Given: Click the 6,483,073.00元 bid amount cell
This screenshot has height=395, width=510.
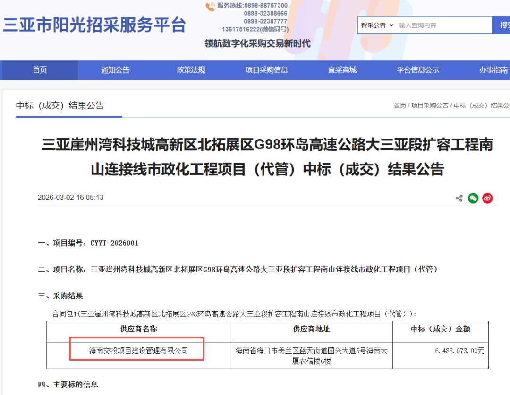Looking at the screenshot, I should [459, 350].
